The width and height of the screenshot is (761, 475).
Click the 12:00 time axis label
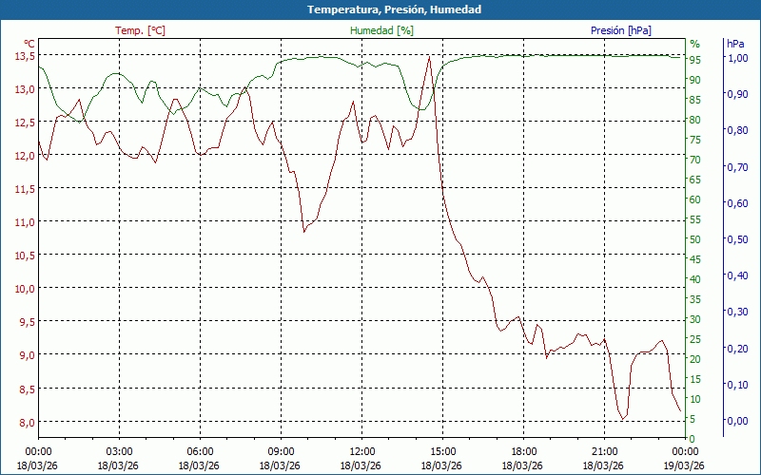pyautogui.click(x=361, y=451)
